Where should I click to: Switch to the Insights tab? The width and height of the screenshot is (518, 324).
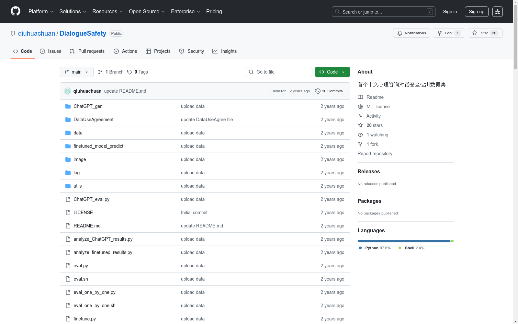225,51
